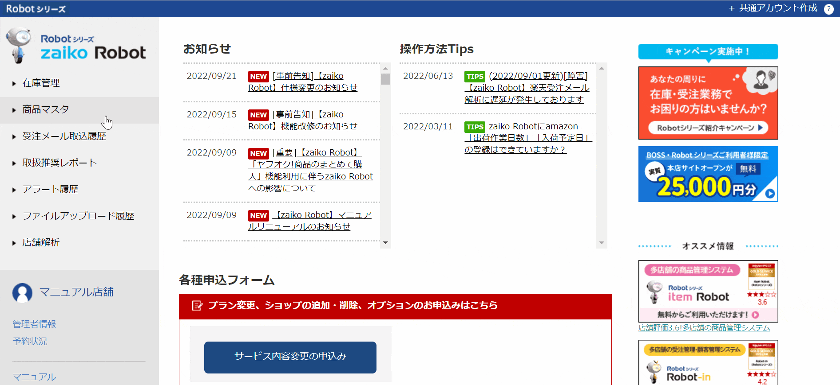Open the 店舗評価3.6!多店舗の商品管理システム link
This screenshot has width=840, height=385.
pyautogui.click(x=704, y=328)
